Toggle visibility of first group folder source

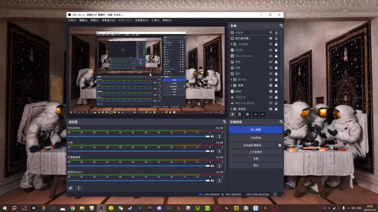tap(271, 44)
